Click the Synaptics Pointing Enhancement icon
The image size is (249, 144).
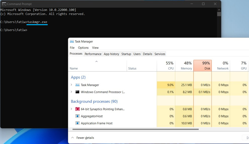[77, 109]
